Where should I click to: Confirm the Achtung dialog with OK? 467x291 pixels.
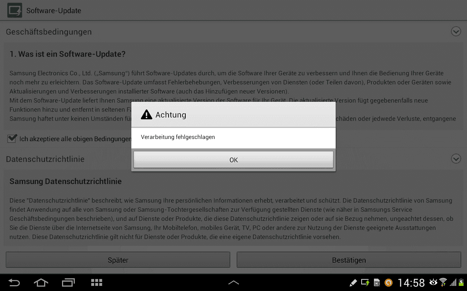point(233,160)
